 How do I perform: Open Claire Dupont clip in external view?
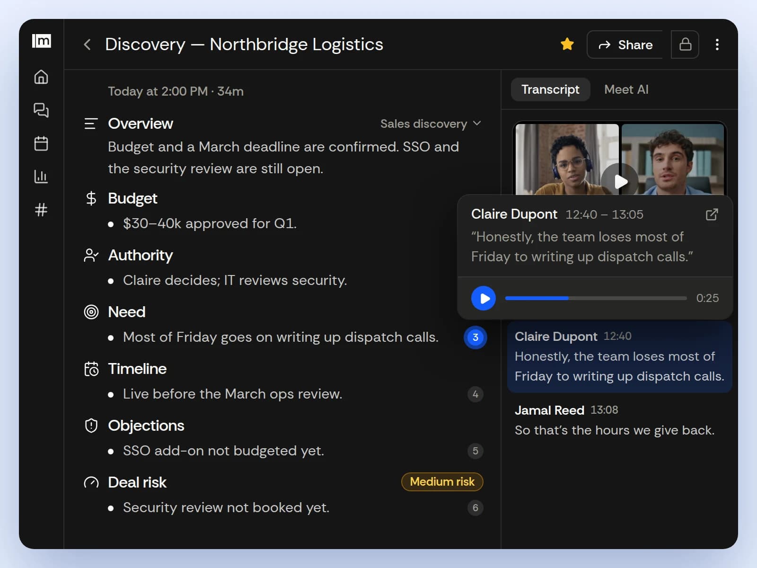pyautogui.click(x=712, y=214)
